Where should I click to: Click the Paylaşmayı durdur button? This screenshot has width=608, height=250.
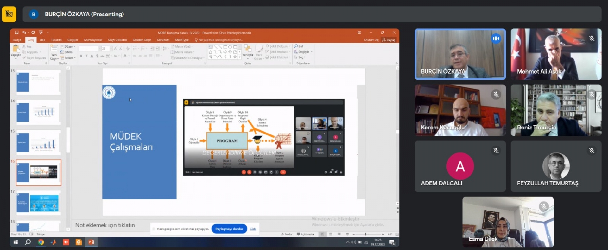pyautogui.click(x=229, y=229)
